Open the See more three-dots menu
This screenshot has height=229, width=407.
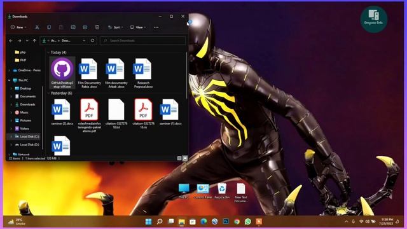pyautogui.click(x=156, y=27)
